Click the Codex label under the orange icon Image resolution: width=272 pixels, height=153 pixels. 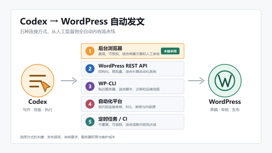(x=38, y=102)
